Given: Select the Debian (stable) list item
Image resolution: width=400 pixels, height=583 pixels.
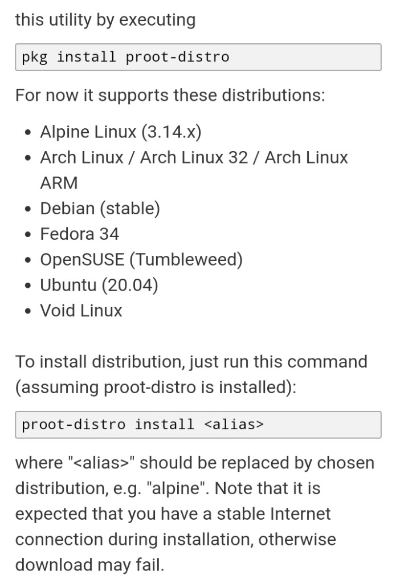Looking at the screenshot, I should 100,209.
